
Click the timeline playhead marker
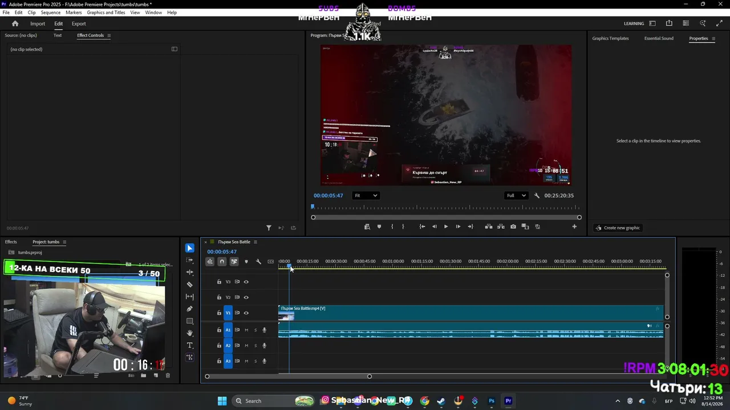coord(289,266)
